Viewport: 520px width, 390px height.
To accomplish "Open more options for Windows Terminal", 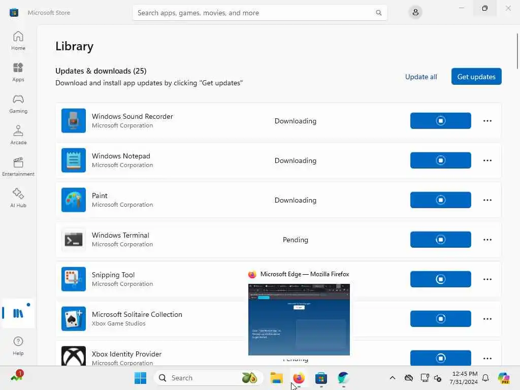I will tap(487, 240).
